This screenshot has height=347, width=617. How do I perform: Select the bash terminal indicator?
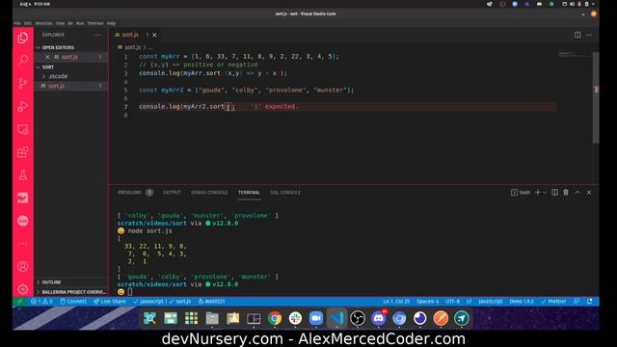pos(521,193)
